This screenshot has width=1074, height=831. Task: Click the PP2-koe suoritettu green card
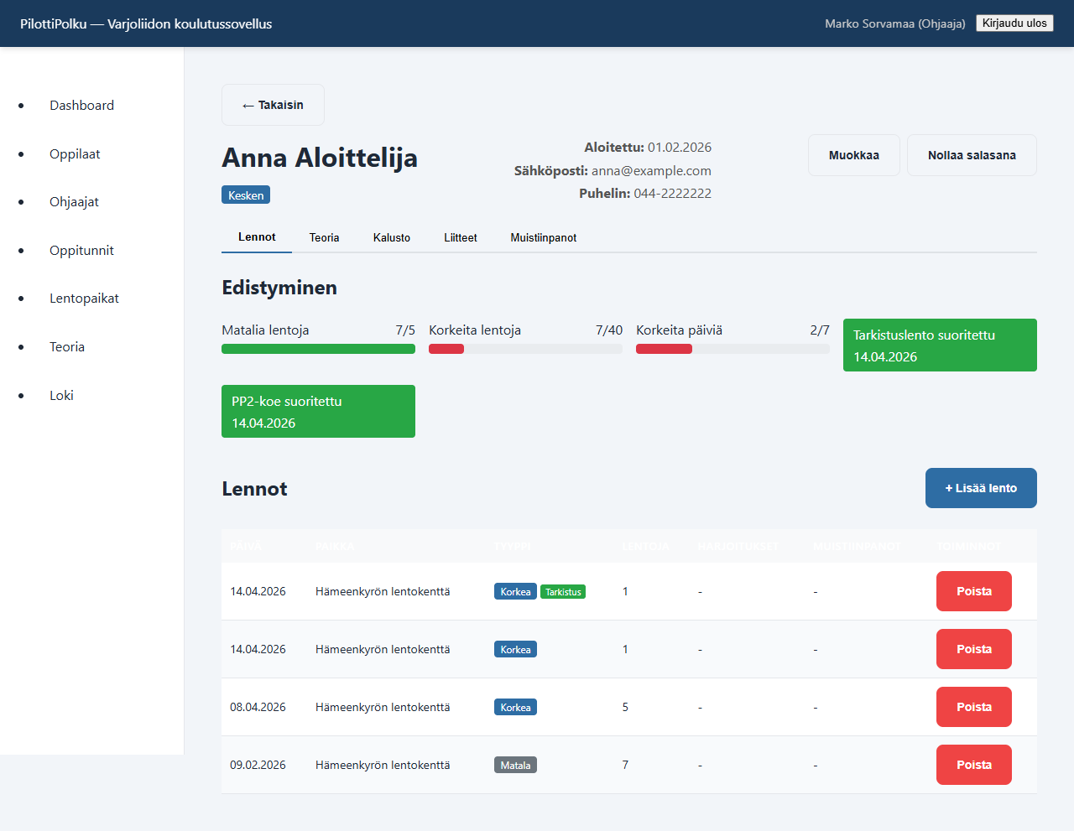[x=318, y=412]
